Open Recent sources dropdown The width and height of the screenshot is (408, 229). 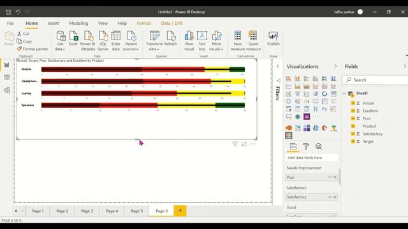point(131,41)
